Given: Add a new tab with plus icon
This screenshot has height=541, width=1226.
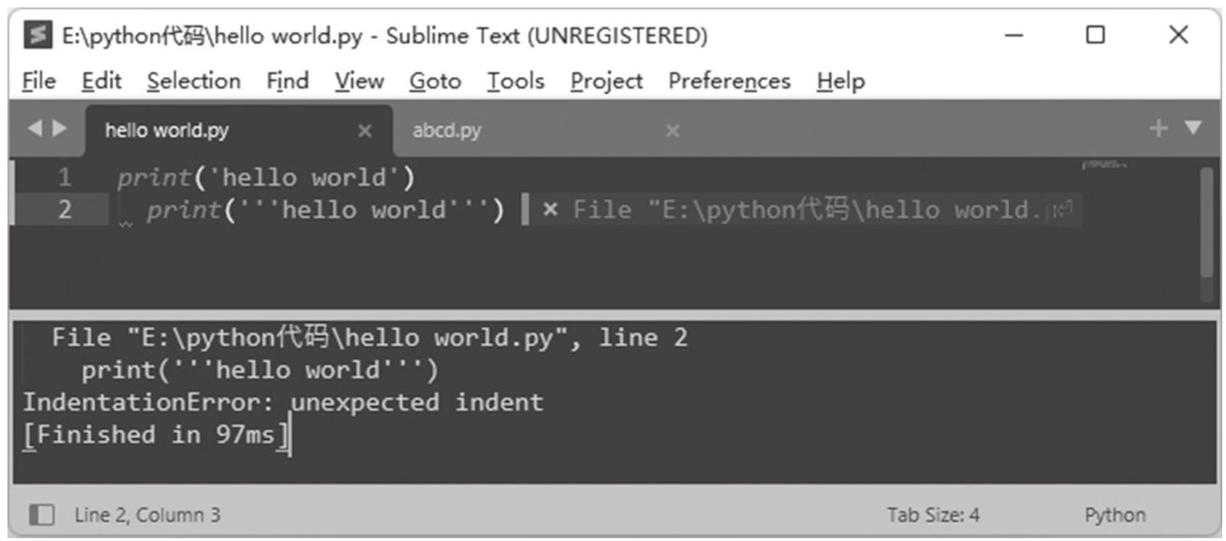Looking at the screenshot, I should [1159, 129].
